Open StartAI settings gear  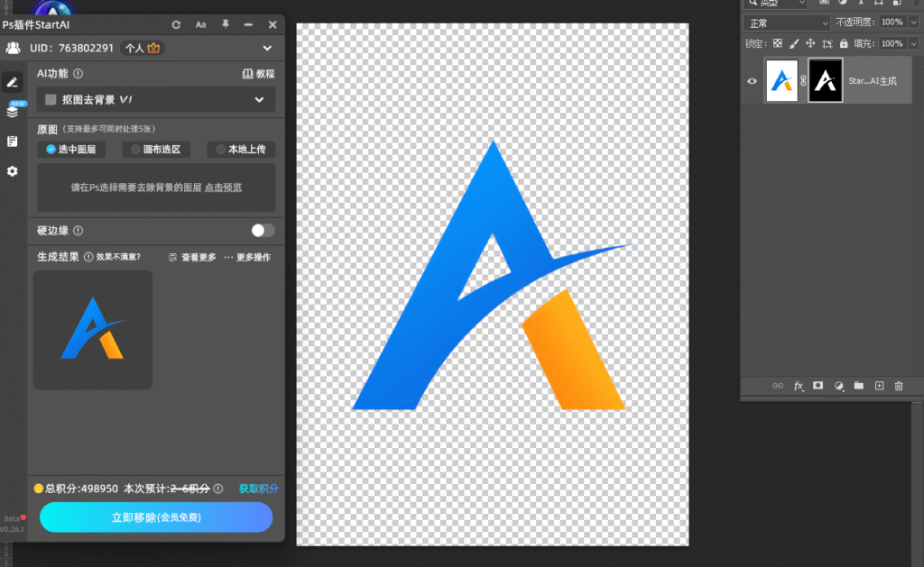(x=13, y=171)
